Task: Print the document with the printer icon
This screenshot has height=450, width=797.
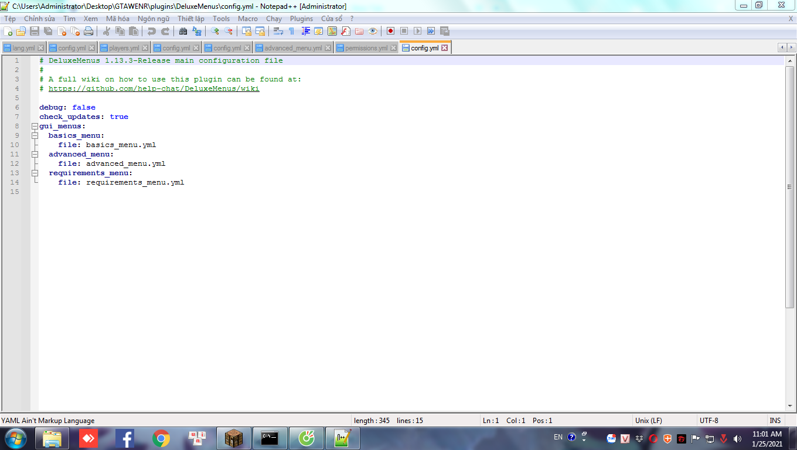Action: coord(88,31)
